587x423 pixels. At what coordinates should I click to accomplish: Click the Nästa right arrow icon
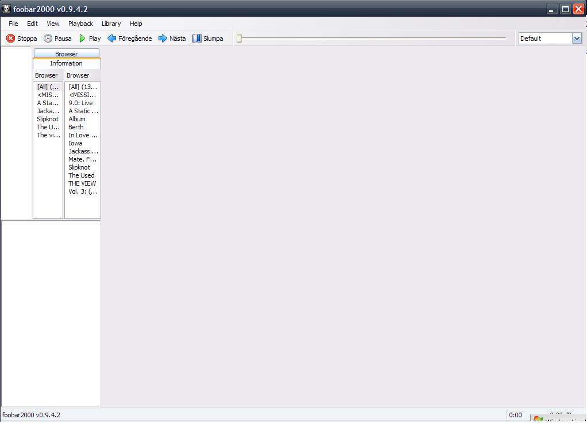point(163,38)
